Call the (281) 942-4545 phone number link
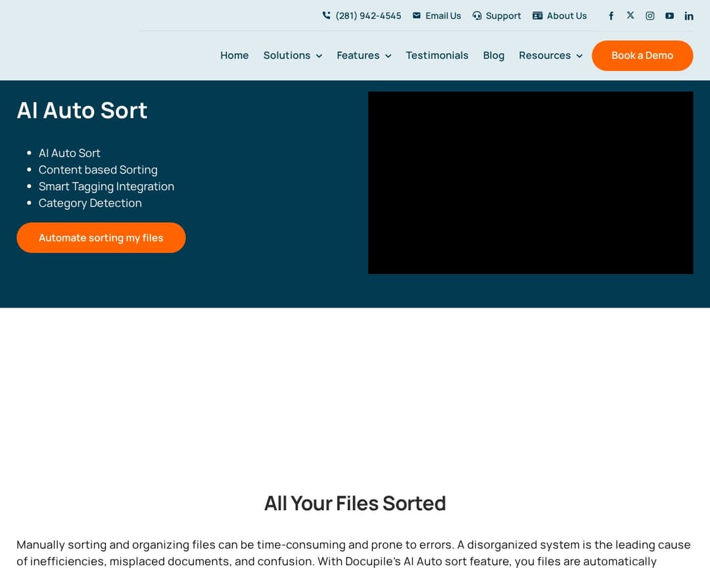This screenshot has height=568, width=710. coord(368,16)
